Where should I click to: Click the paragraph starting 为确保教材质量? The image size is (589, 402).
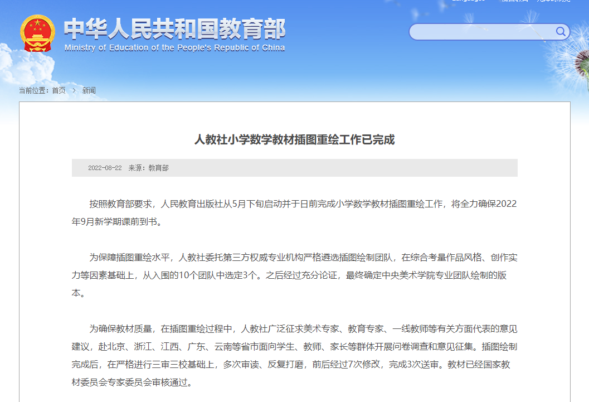294,356
